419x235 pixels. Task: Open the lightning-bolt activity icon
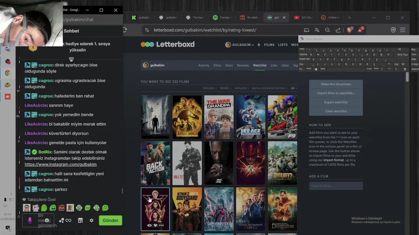259,45
